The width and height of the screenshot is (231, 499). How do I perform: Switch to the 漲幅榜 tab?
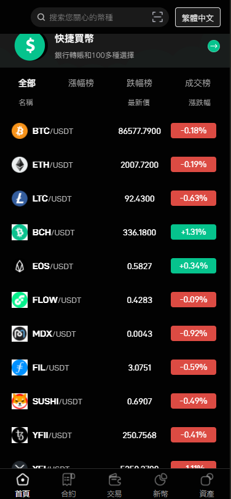(x=81, y=84)
